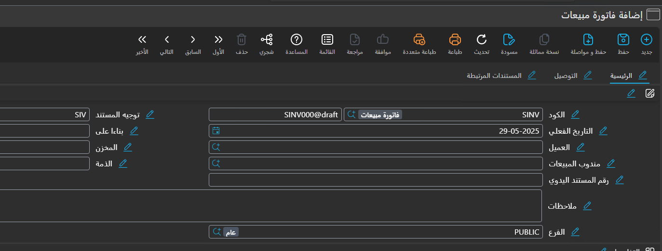Click the إضافة فاتورة مبيعات window title
The width and height of the screenshot is (662, 251).
click(x=602, y=15)
